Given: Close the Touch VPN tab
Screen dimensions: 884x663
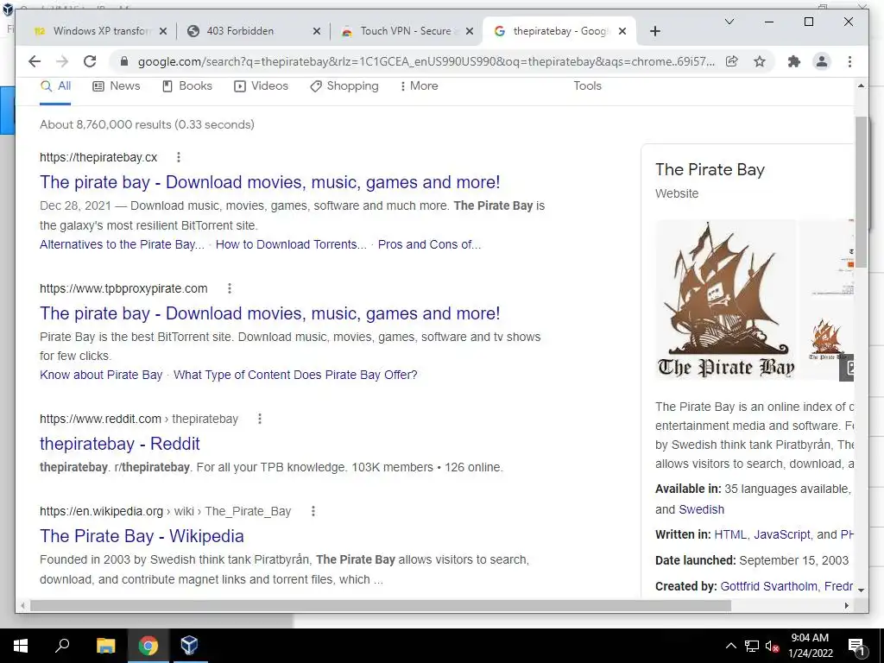Looking at the screenshot, I should click(x=469, y=32).
